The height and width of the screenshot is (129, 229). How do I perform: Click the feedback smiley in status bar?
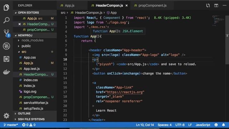coord(216,125)
